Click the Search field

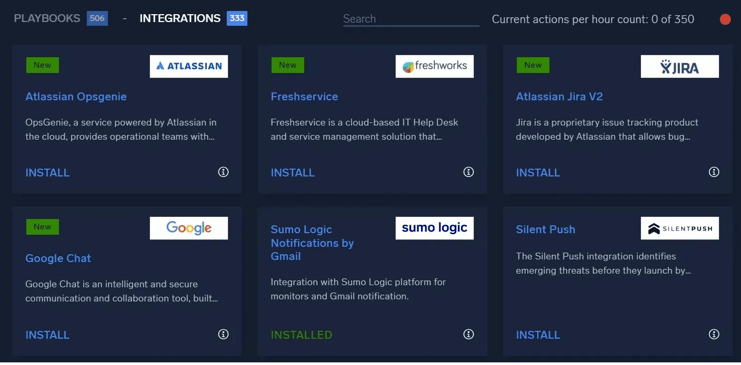[x=410, y=18]
